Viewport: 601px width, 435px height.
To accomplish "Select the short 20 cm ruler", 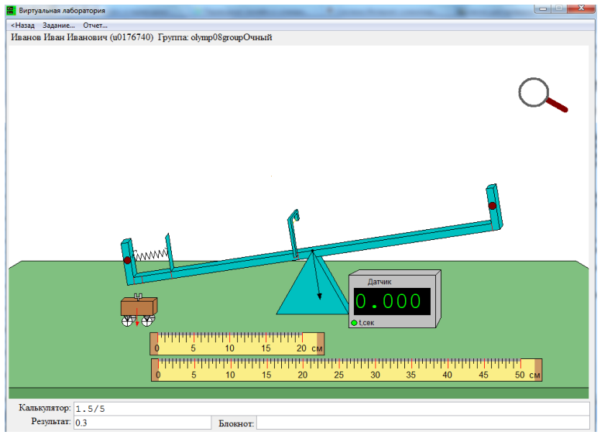I will [237, 344].
